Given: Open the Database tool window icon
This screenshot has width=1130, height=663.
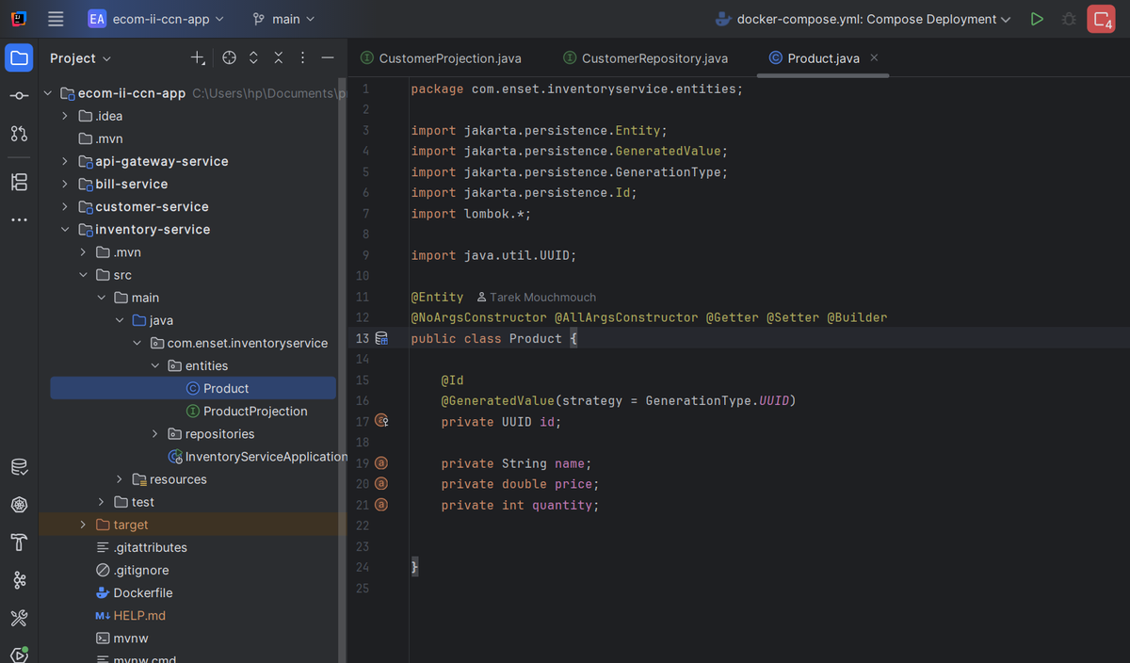Looking at the screenshot, I should 19,467.
